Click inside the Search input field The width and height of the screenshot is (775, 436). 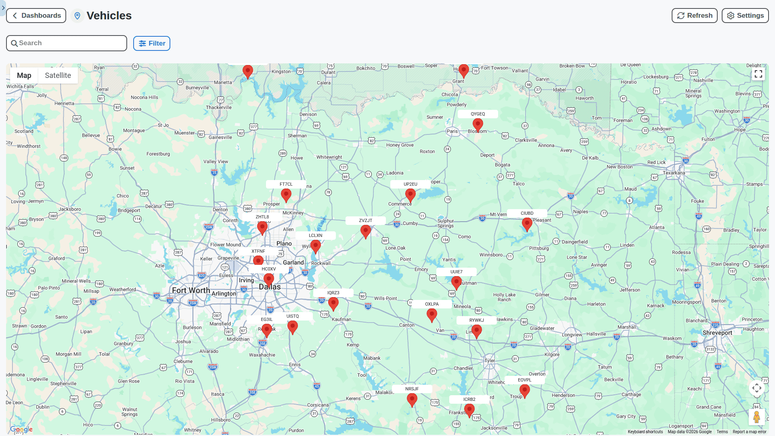pyautogui.click(x=67, y=43)
